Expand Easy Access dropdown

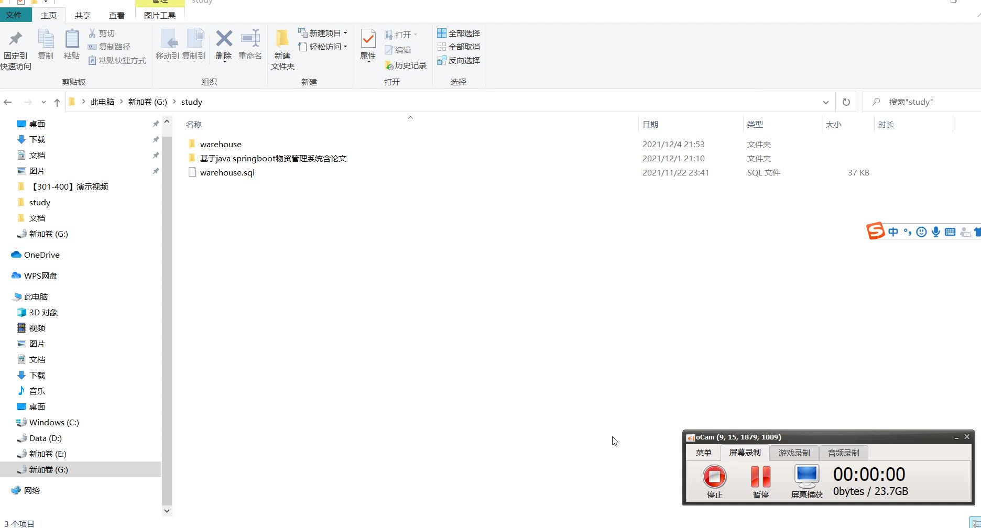pyautogui.click(x=345, y=47)
